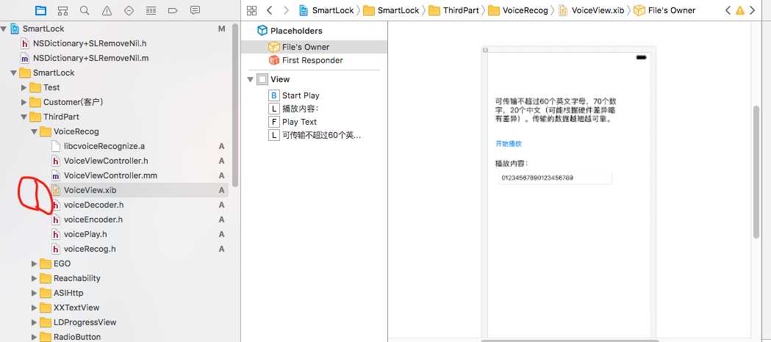This screenshot has height=342, width=771.
Task: Expand the LDProgressView folder
Action: coord(34,322)
